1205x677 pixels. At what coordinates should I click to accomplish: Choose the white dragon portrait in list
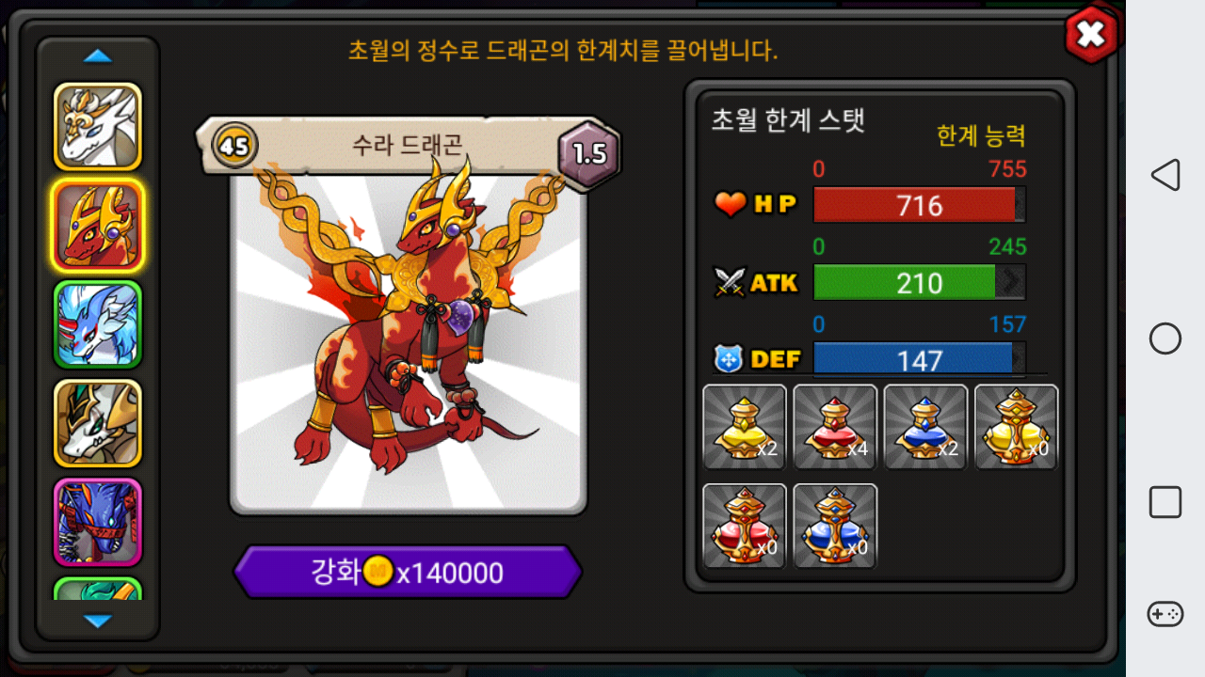(98, 127)
